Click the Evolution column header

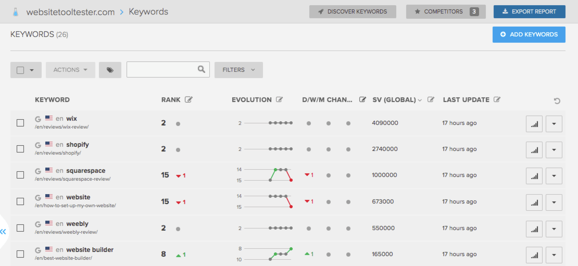[x=252, y=100]
